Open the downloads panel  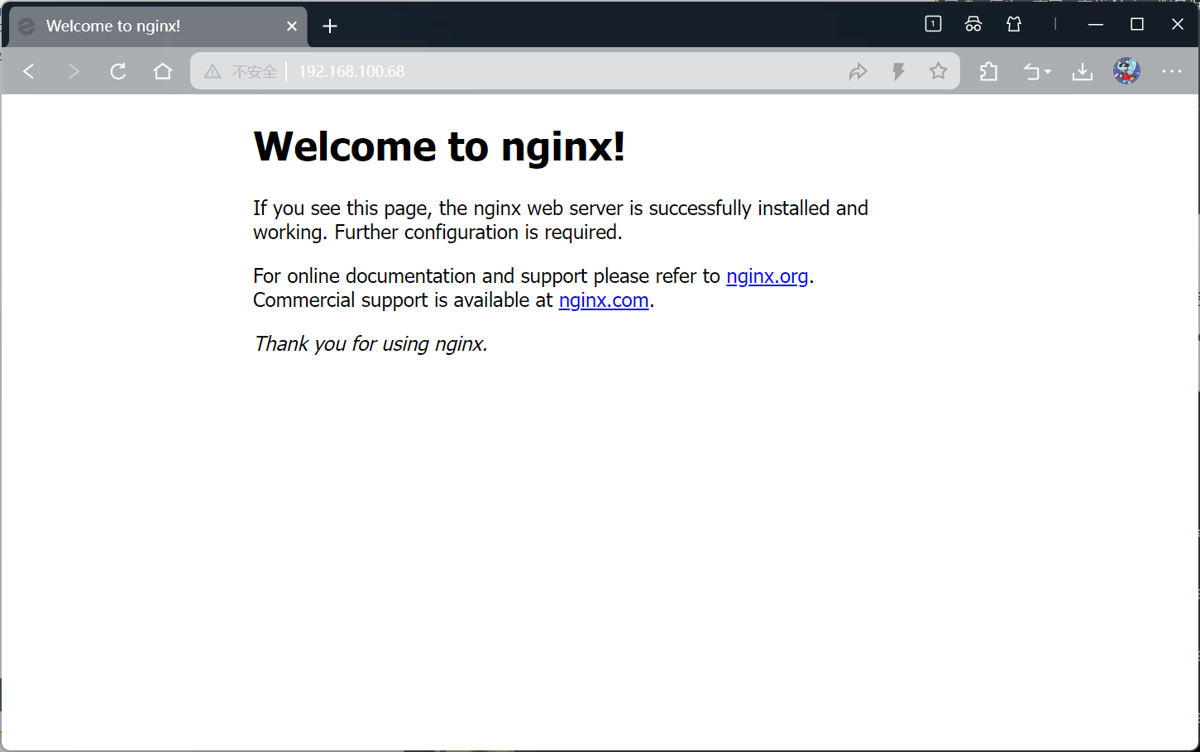[1082, 72]
